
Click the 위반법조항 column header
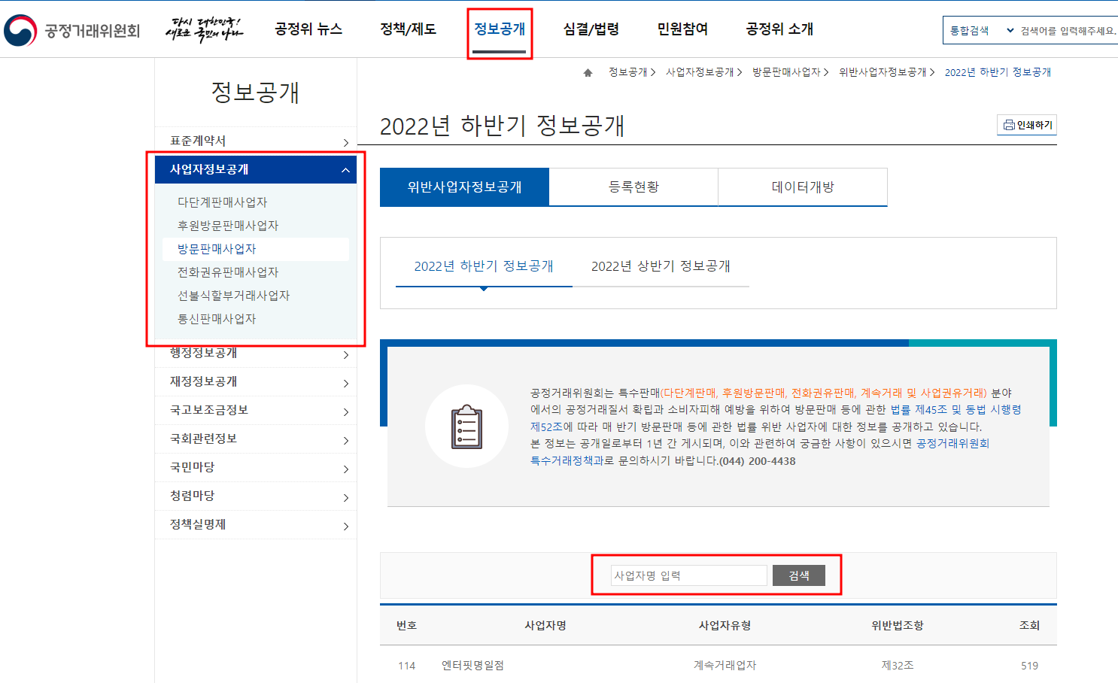click(897, 625)
